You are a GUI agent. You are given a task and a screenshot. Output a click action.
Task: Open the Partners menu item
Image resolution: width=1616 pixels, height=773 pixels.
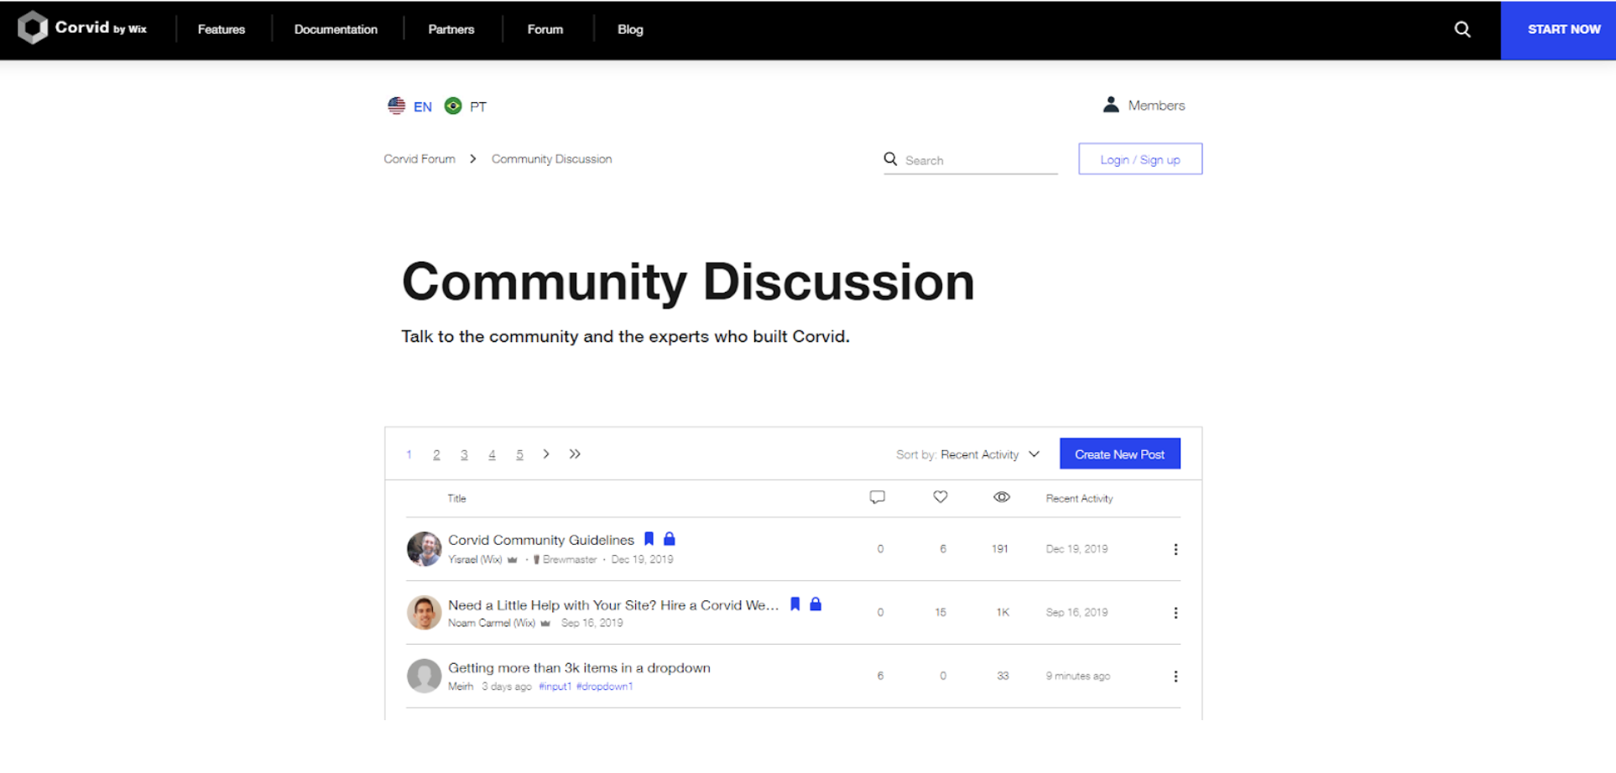[451, 29]
